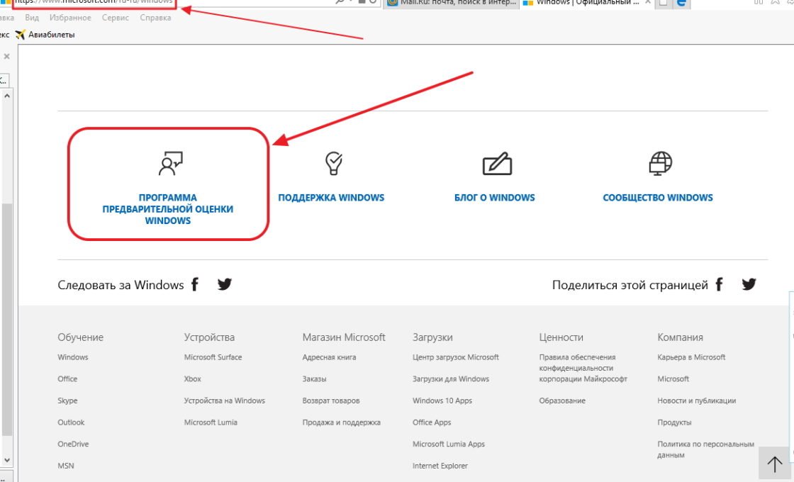Open the Microsoft Surface footer link

coord(213,357)
